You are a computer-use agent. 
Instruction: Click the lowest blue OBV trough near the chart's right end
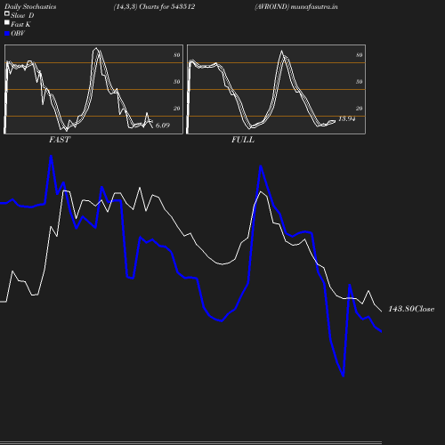click(344, 376)
